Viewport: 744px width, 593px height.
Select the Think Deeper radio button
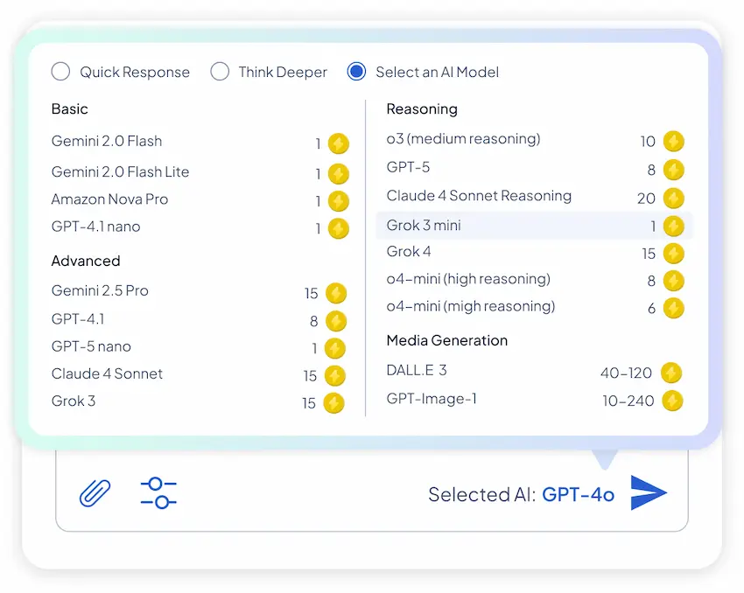click(220, 72)
